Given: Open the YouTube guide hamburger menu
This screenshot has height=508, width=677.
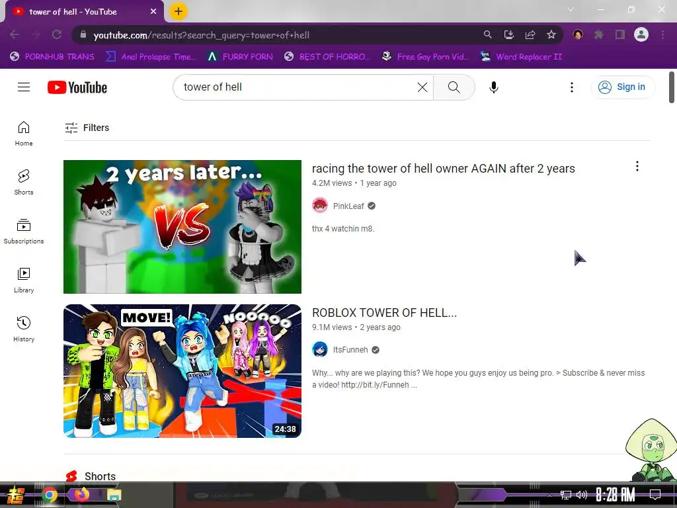Looking at the screenshot, I should click(24, 87).
